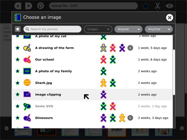Open the Anytime date filter dropdown
This screenshot has height=140, width=187.
point(159,29)
